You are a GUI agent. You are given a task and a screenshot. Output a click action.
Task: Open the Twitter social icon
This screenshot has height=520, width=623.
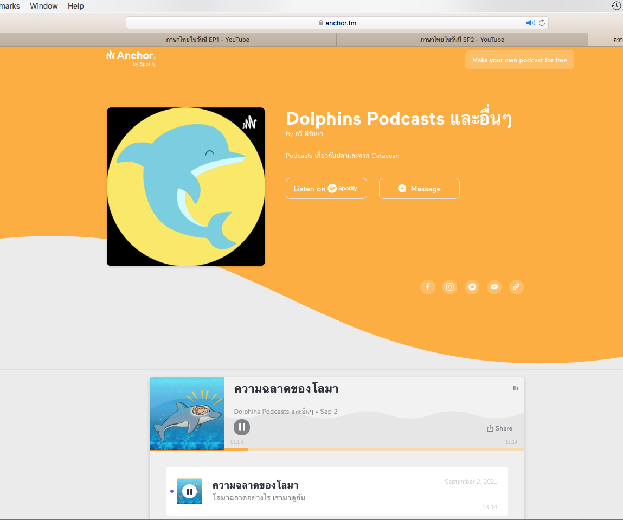click(x=472, y=287)
